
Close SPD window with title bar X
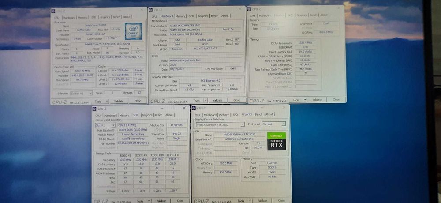pyautogui.click(x=184, y=108)
